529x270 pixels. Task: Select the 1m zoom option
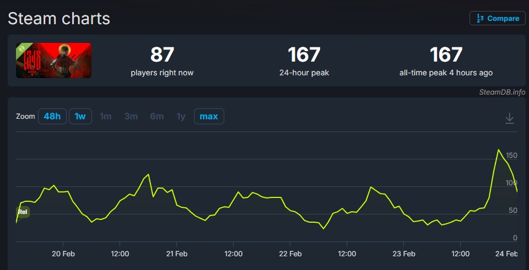coord(106,117)
